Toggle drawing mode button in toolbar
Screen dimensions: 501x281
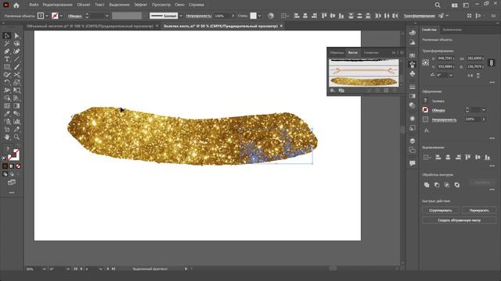(5, 174)
